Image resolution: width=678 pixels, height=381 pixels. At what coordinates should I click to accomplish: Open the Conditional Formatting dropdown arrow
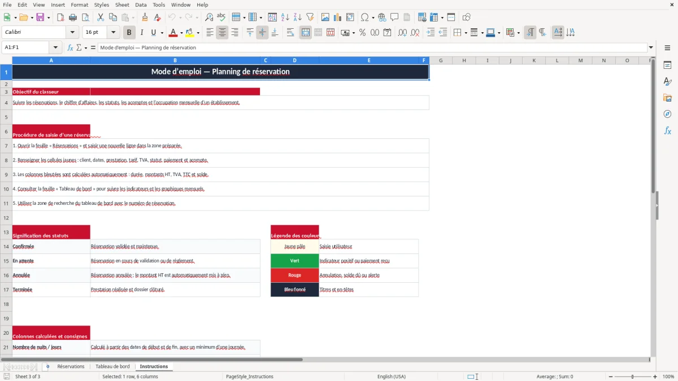click(x=518, y=33)
